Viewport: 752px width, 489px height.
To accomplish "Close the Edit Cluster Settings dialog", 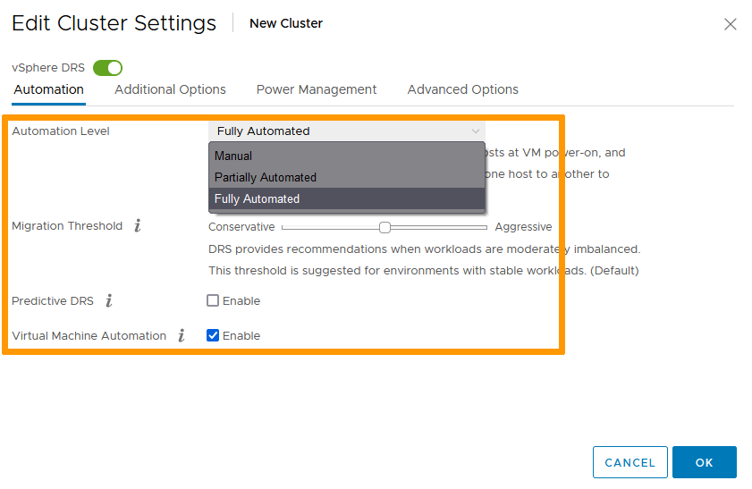I will 730,24.
